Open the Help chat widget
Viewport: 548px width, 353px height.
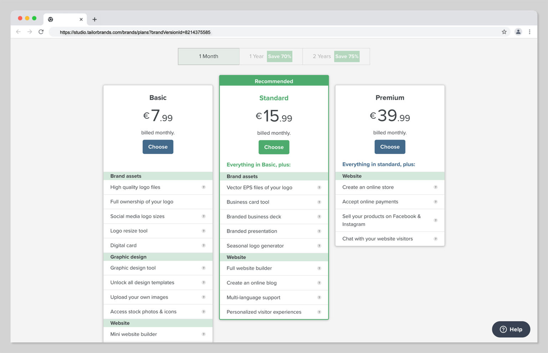coord(511,329)
